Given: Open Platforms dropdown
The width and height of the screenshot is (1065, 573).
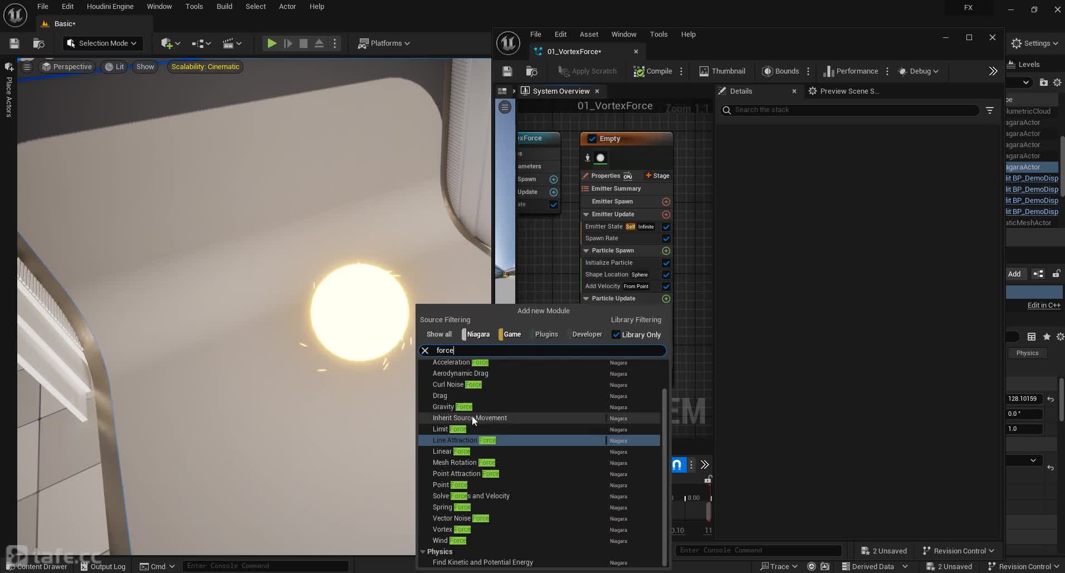Looking at the screenshot, I should pos(384,43).
